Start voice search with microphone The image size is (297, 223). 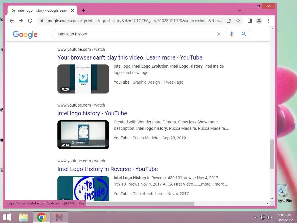[232, 34]
